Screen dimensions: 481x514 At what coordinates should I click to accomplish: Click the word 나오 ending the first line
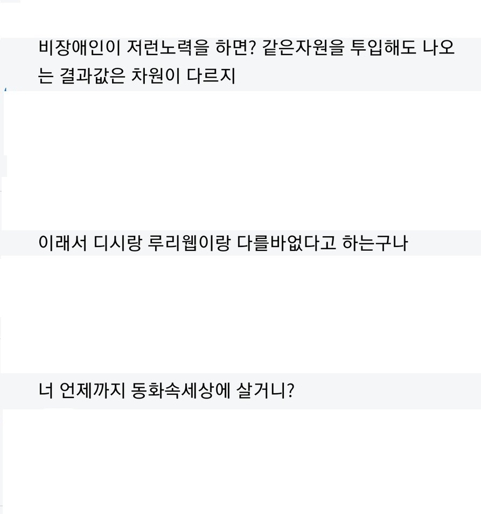click(x=439, y=48)
